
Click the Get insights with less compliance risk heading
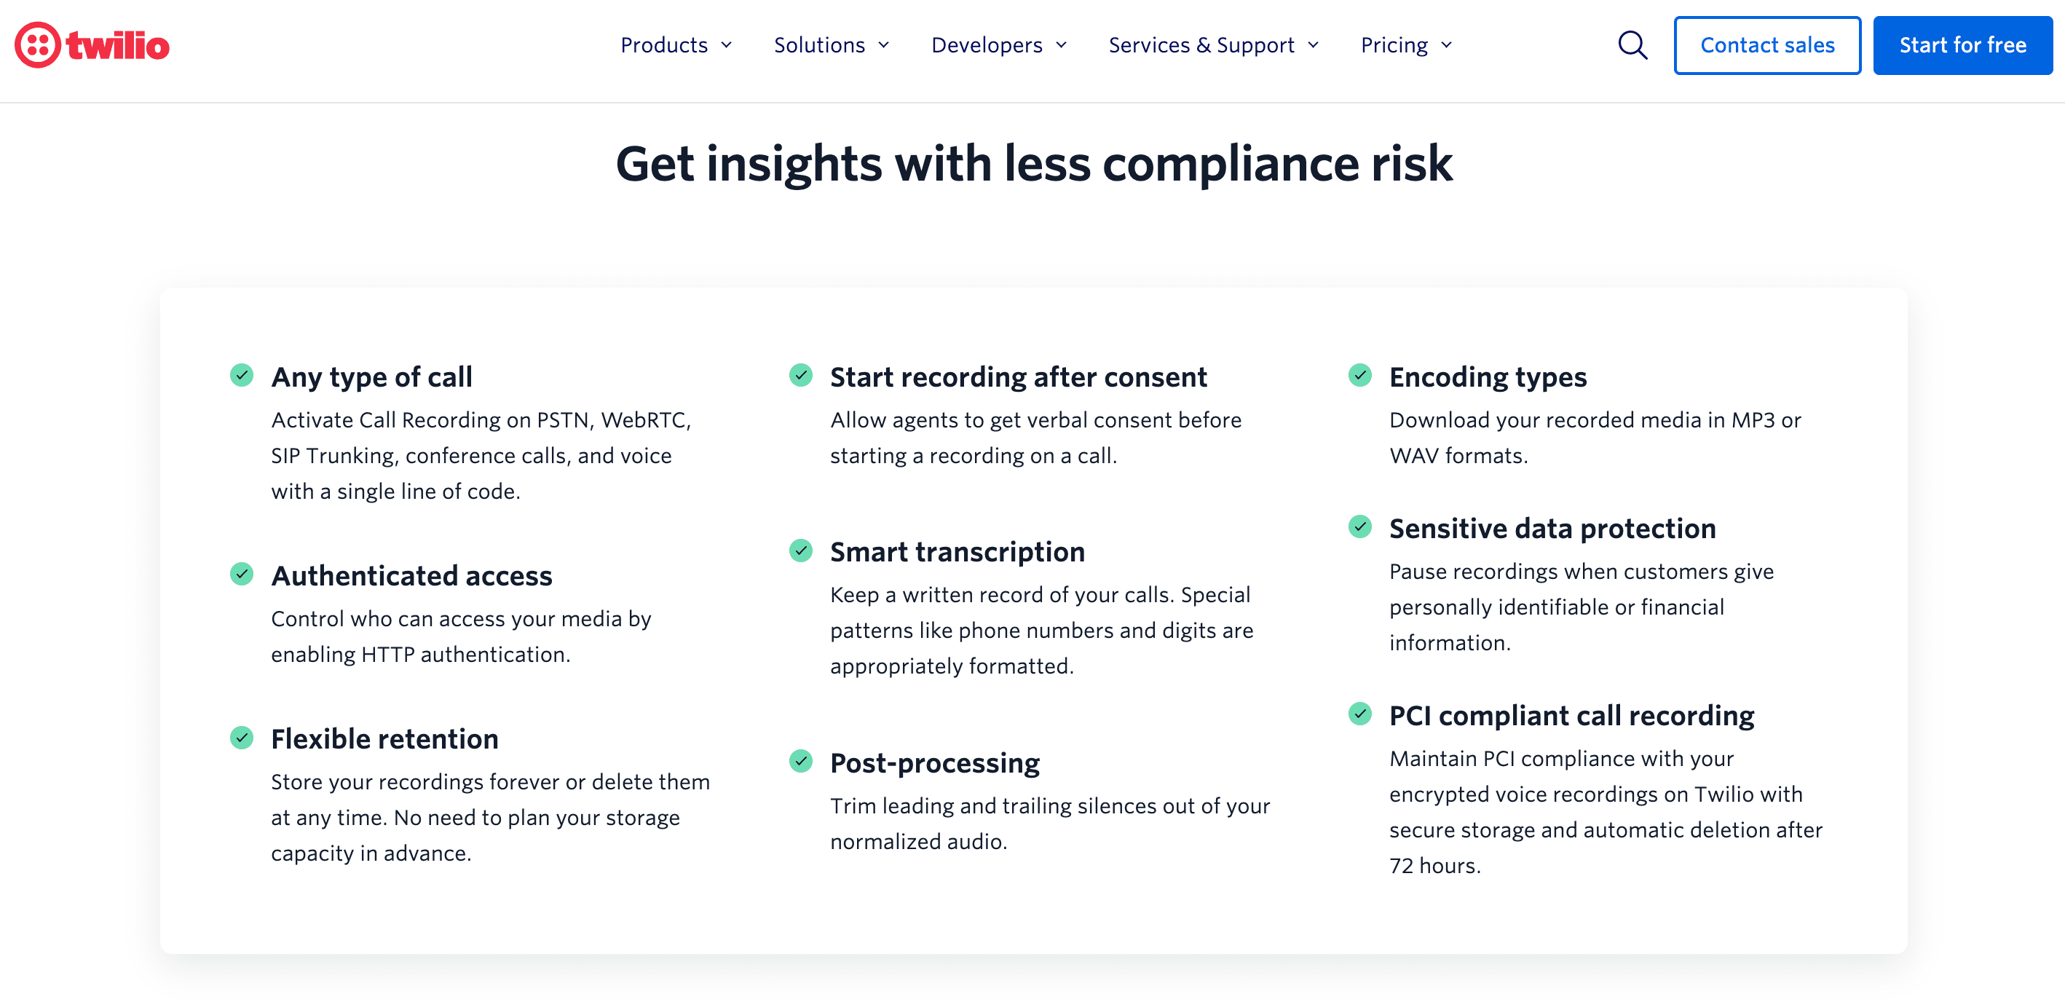point(1033,165)
